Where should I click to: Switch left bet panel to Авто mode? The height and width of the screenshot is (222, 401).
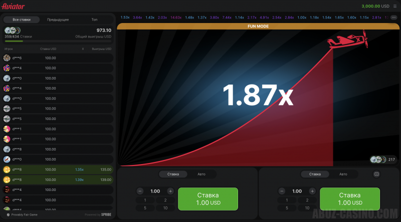click(x=202, y=174)
